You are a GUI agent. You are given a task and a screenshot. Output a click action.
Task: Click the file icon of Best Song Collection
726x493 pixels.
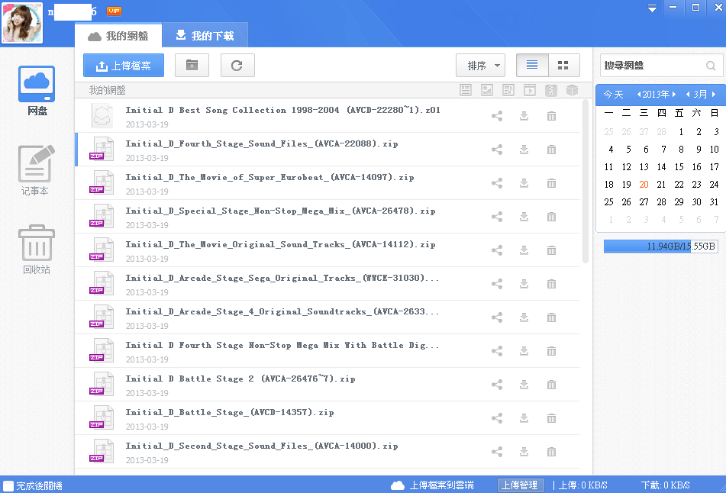[x=102, y=115]
